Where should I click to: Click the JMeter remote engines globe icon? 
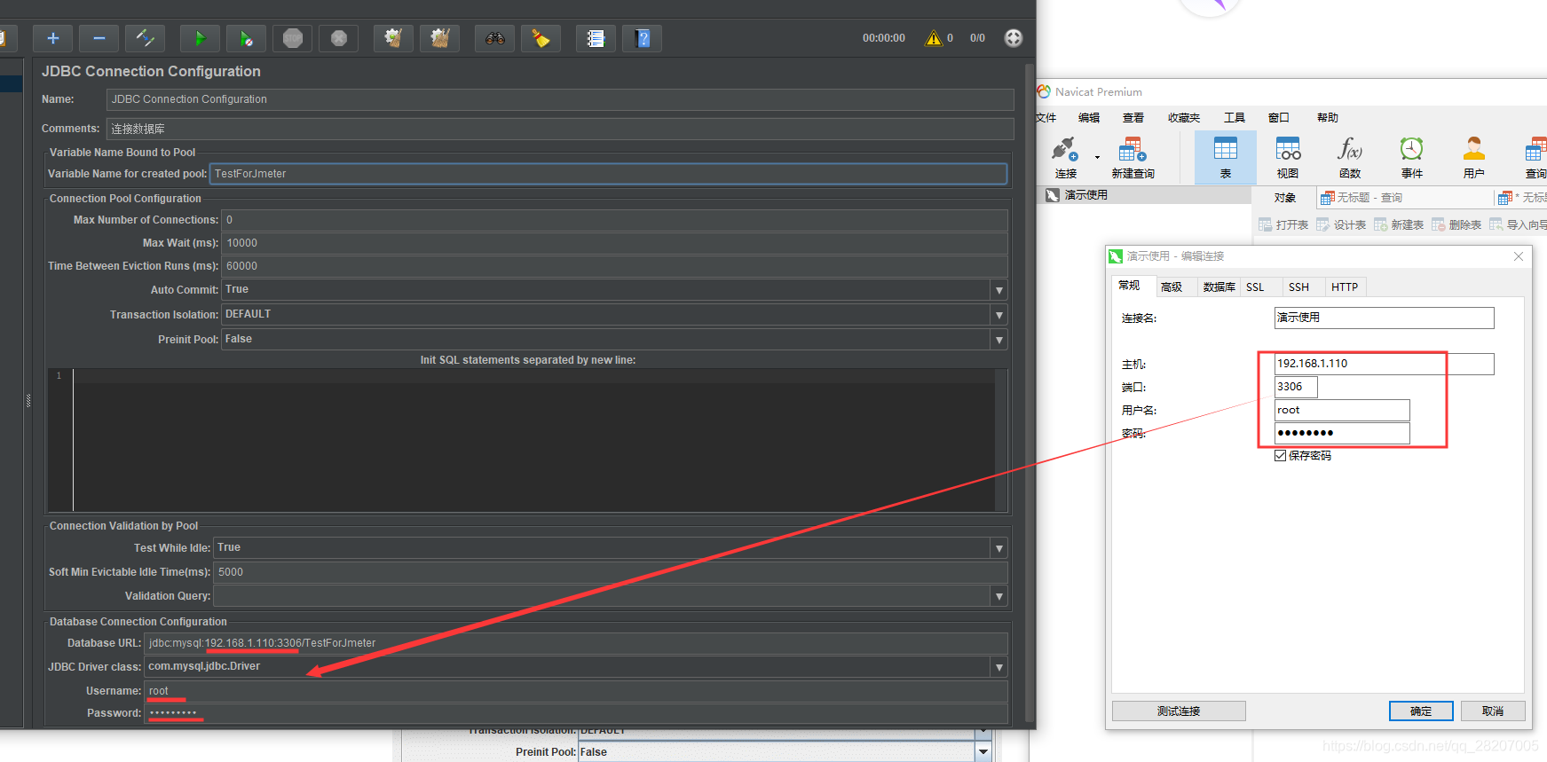1013,38
